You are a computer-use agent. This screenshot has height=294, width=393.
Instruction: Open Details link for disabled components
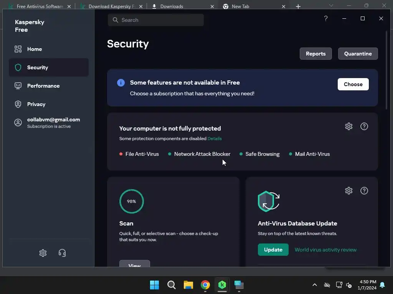pyautogui.click(x=215, y=139)
